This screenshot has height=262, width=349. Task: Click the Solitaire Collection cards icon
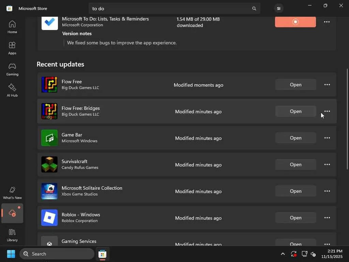[x=49, y=191]
